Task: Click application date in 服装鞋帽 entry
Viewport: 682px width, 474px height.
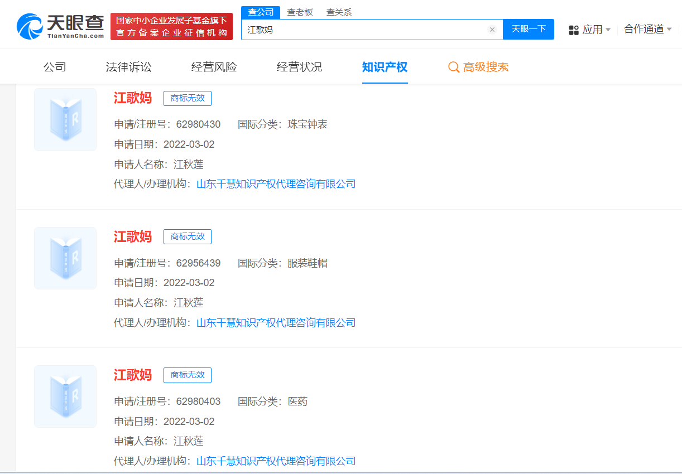Action: point(189,283)
